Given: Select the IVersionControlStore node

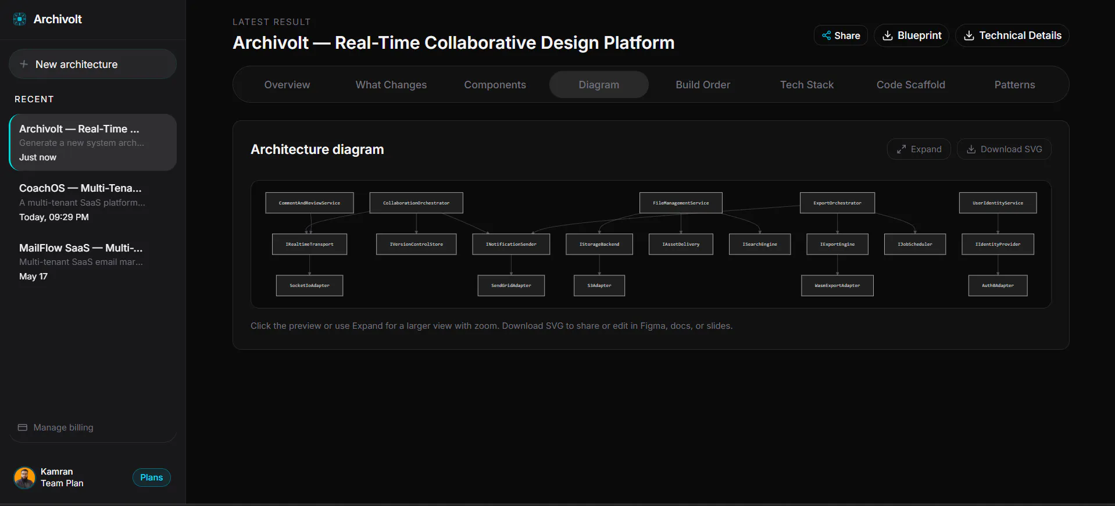Looking at the screenshot, I should pyautogui.click(x=416, y=244).
